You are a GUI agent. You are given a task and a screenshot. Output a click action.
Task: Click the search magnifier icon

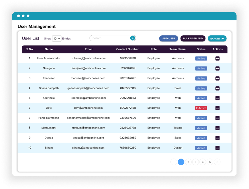[x=132, y=38]
